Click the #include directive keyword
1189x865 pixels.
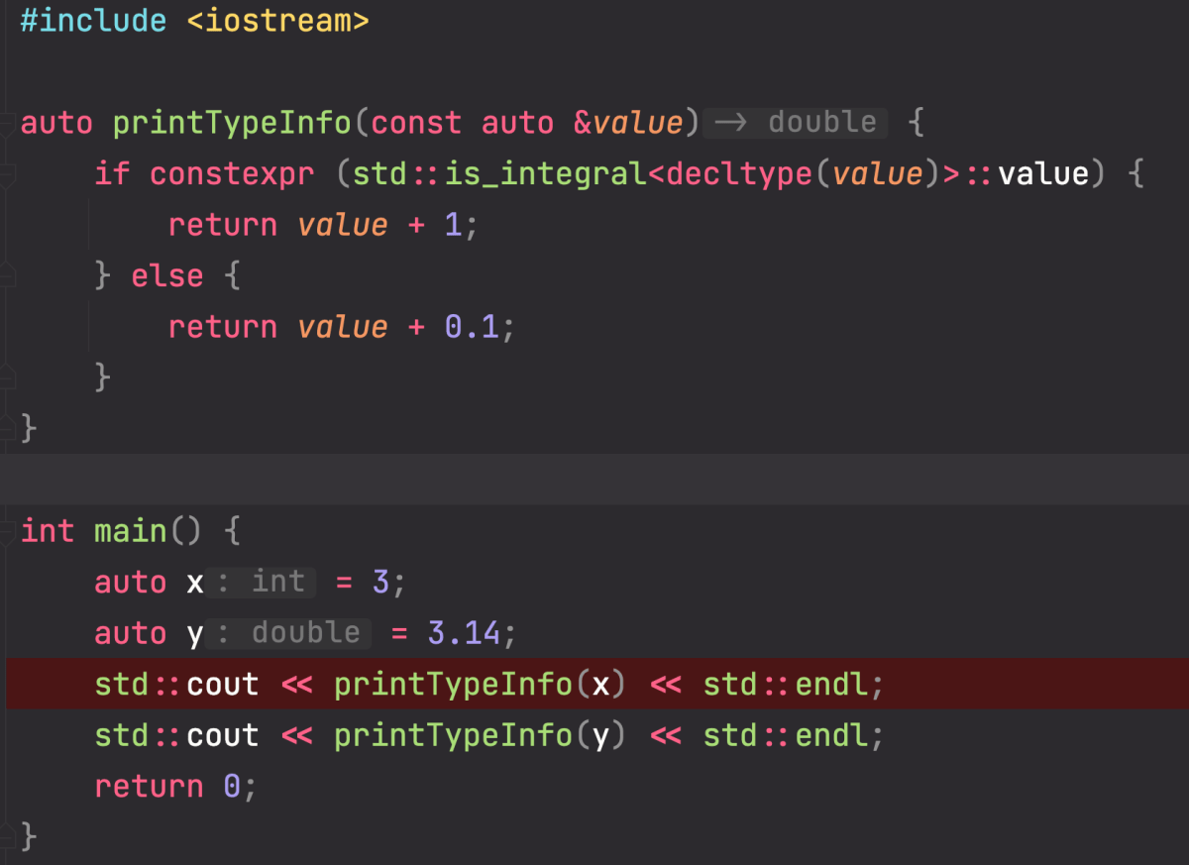tap(94, 20)
